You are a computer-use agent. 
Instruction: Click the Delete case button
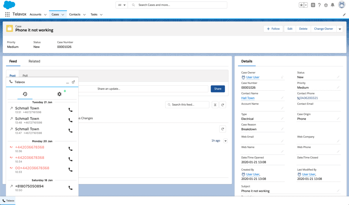pyautogui.click(x=303, y=29)
